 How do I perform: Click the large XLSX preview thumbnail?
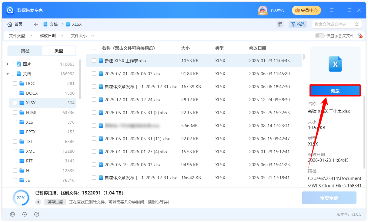[335, 64]
